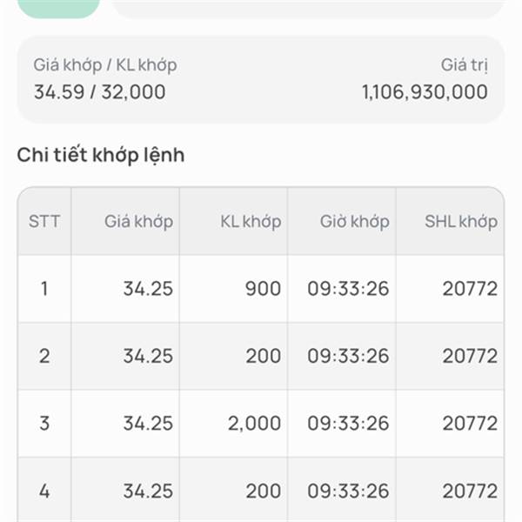This screenshot has height=522, width=522.
Task: Click the KL khớp table column header
Action: point(251,221)
